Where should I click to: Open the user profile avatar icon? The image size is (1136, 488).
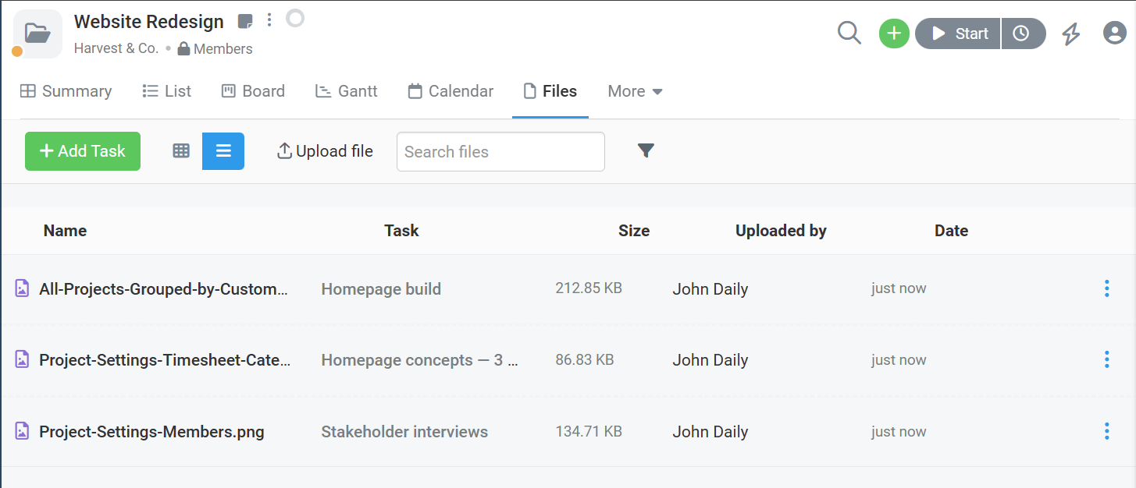coord(1115,34)
